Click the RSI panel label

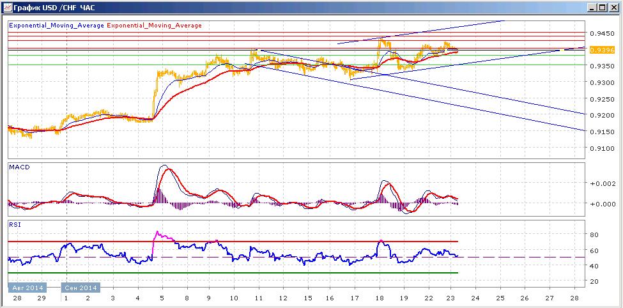tap(14, 224)
